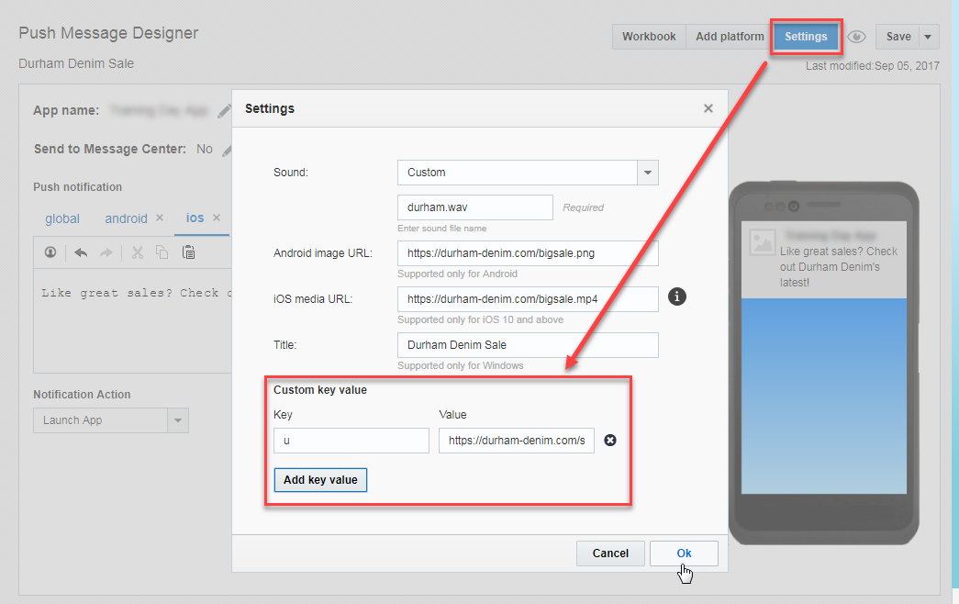
Task: Edit the App name with the pencil icon
Action: tap(225, 111)
